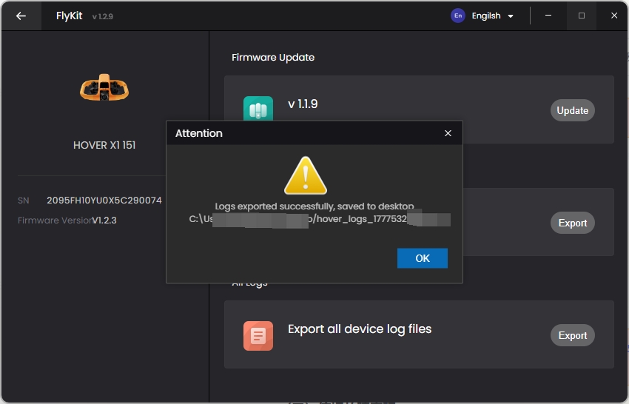Click the v 1.1.9 version label
Screen dimensions: 629x404
pos(303,104)
